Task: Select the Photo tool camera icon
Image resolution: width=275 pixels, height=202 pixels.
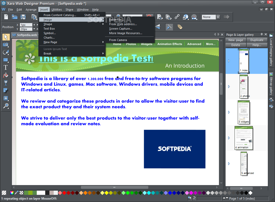Action: pyautogui.click(x=6, y=45)
